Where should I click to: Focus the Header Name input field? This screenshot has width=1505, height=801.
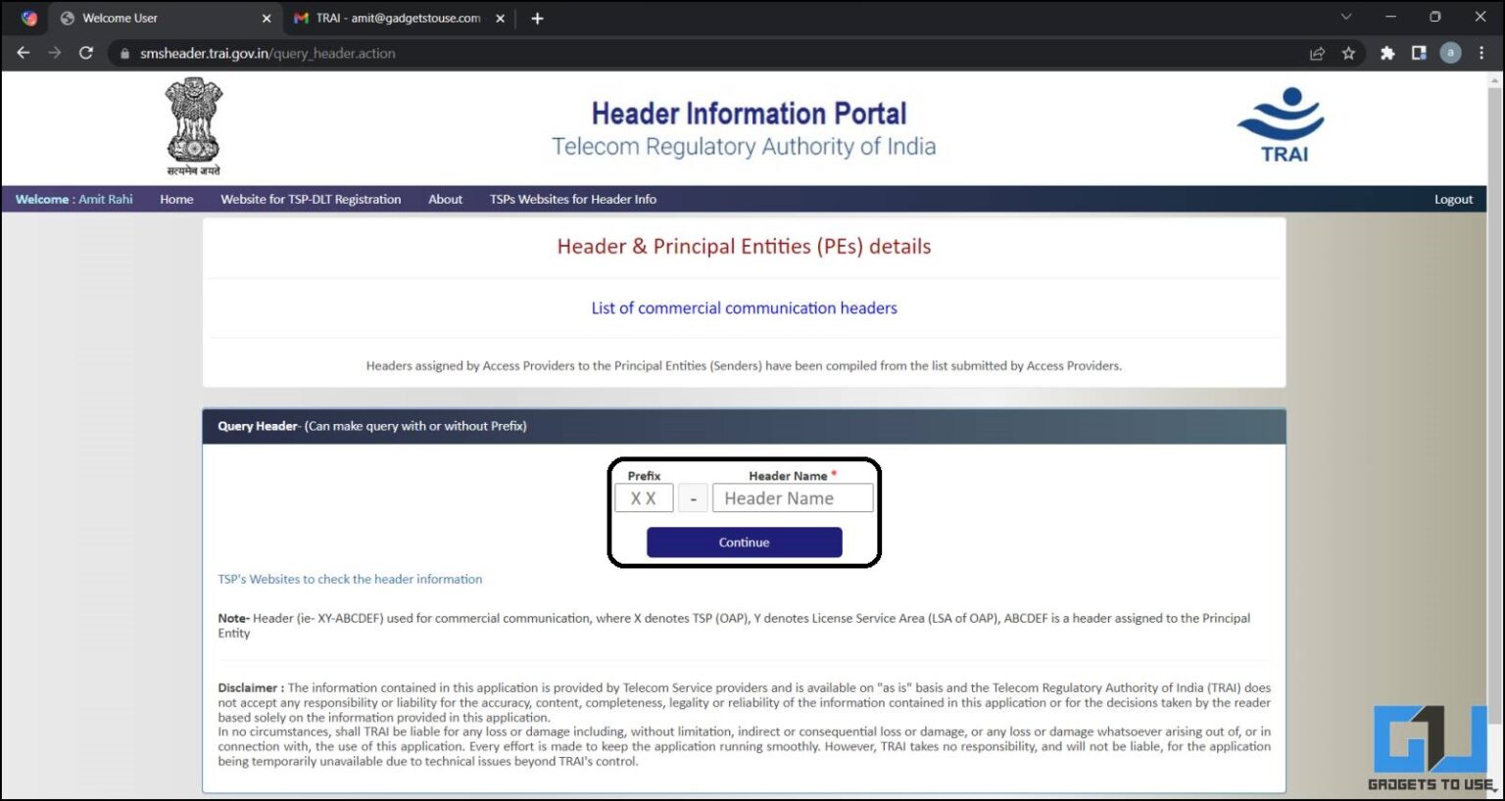(x=792, y=498)
